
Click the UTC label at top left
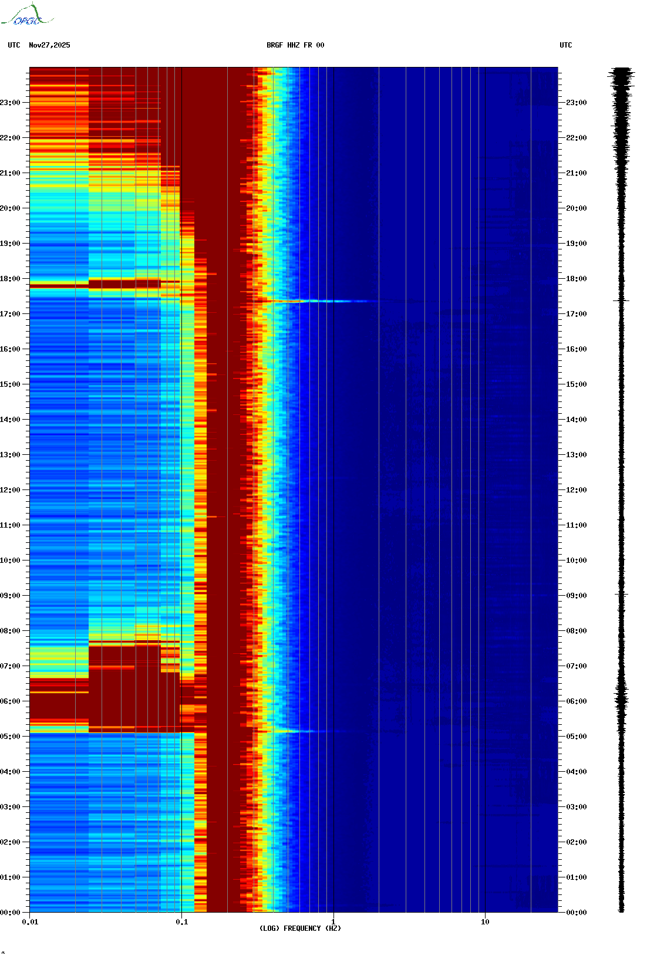pos(14,45)
